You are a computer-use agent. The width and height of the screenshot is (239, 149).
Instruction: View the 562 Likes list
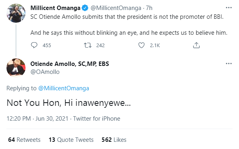coord(114,140)
